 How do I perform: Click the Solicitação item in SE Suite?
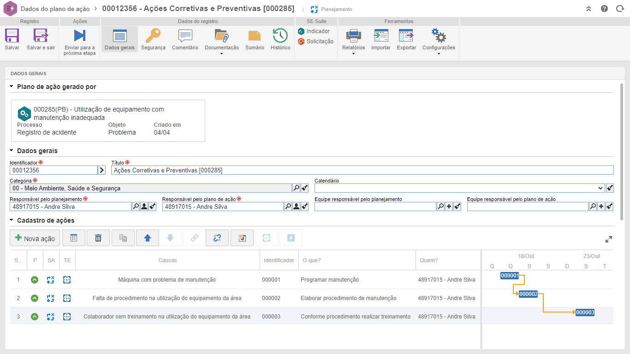click(x=315, y=41)
